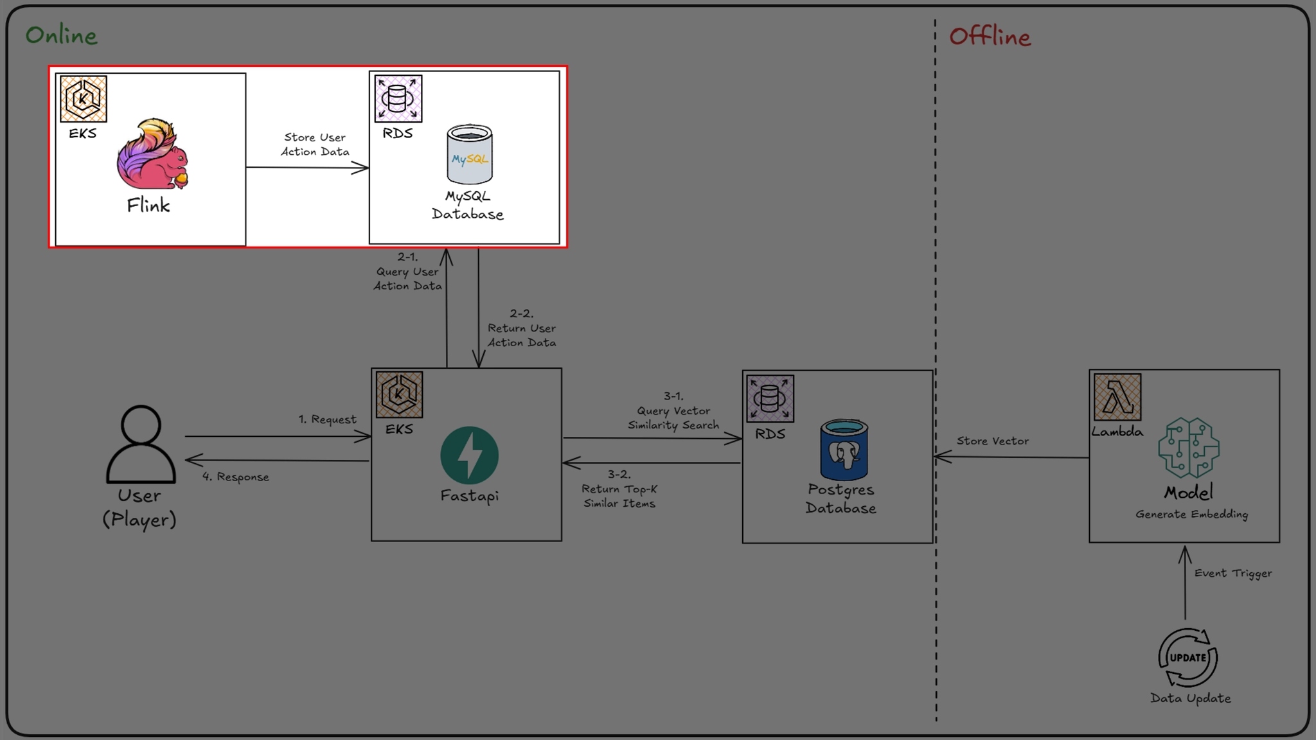Click the Model brain circuit icon

(1189, 448)
